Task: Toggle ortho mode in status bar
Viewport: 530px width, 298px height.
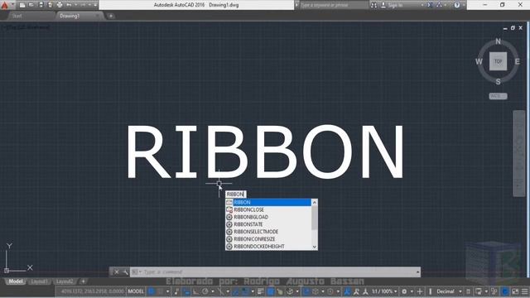Action: point(195,291)
